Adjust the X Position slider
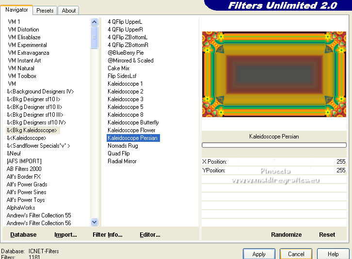 [x=274, y=162]
